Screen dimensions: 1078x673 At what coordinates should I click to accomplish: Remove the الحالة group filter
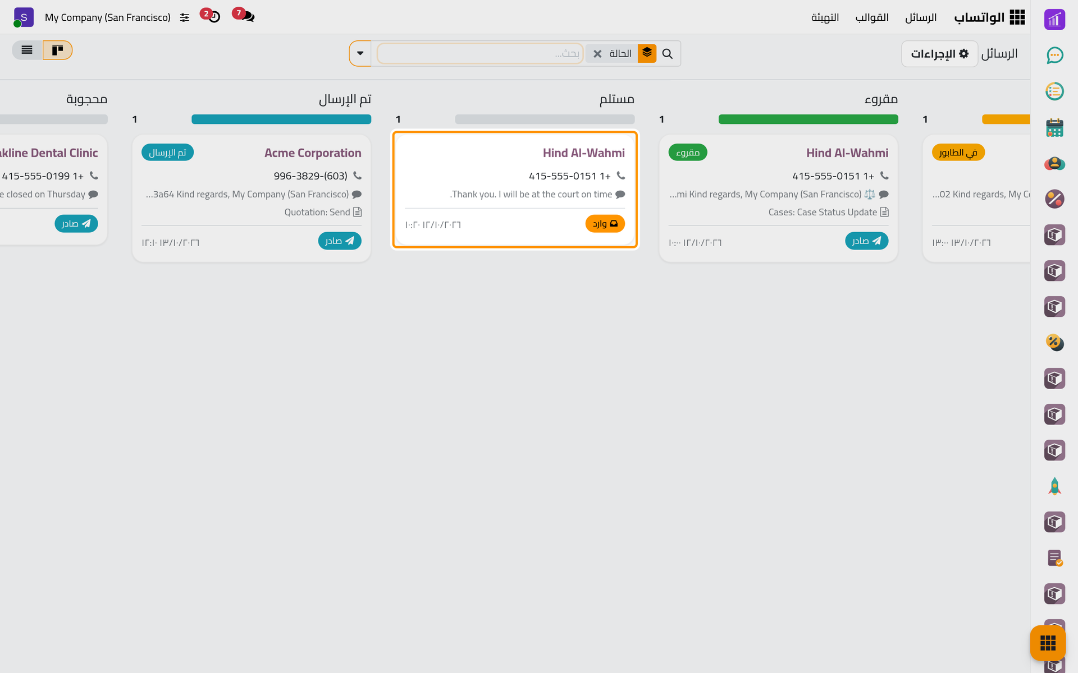point(597,54)
